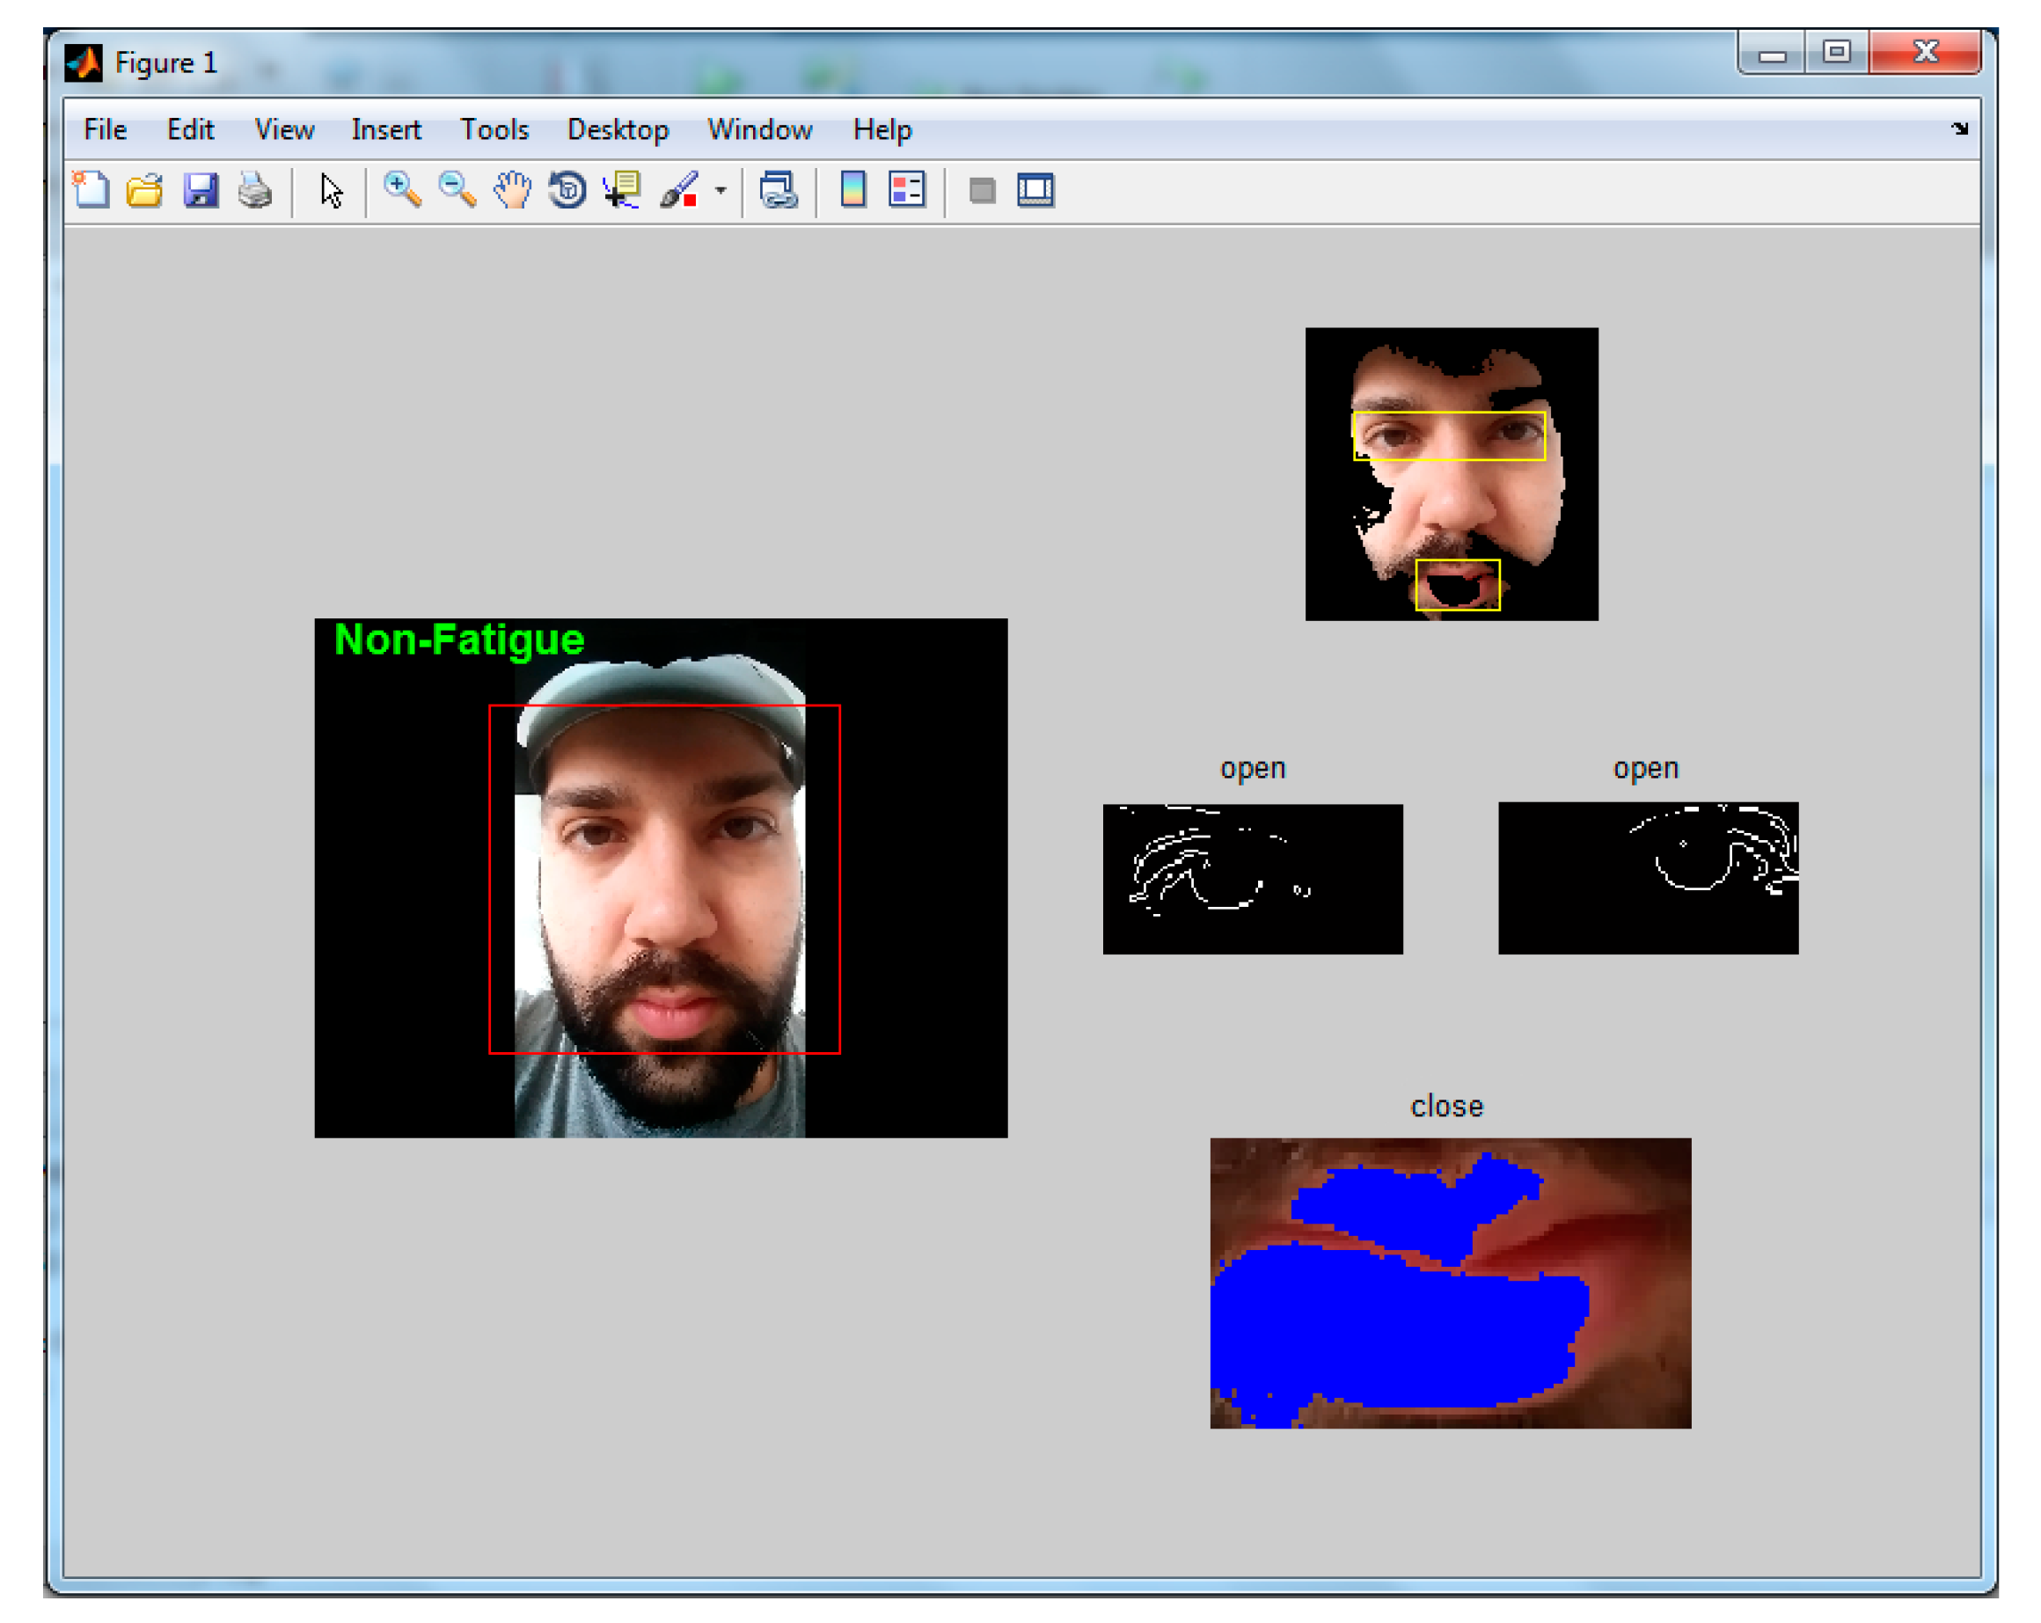
Task: Save the figure with floppy icon
Action: (201, 190)
